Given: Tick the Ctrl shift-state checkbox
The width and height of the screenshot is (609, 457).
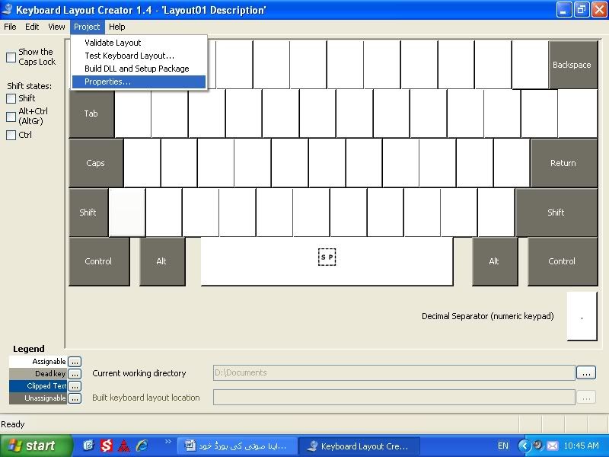Looking at the screenshot, I should pos(11,135).
